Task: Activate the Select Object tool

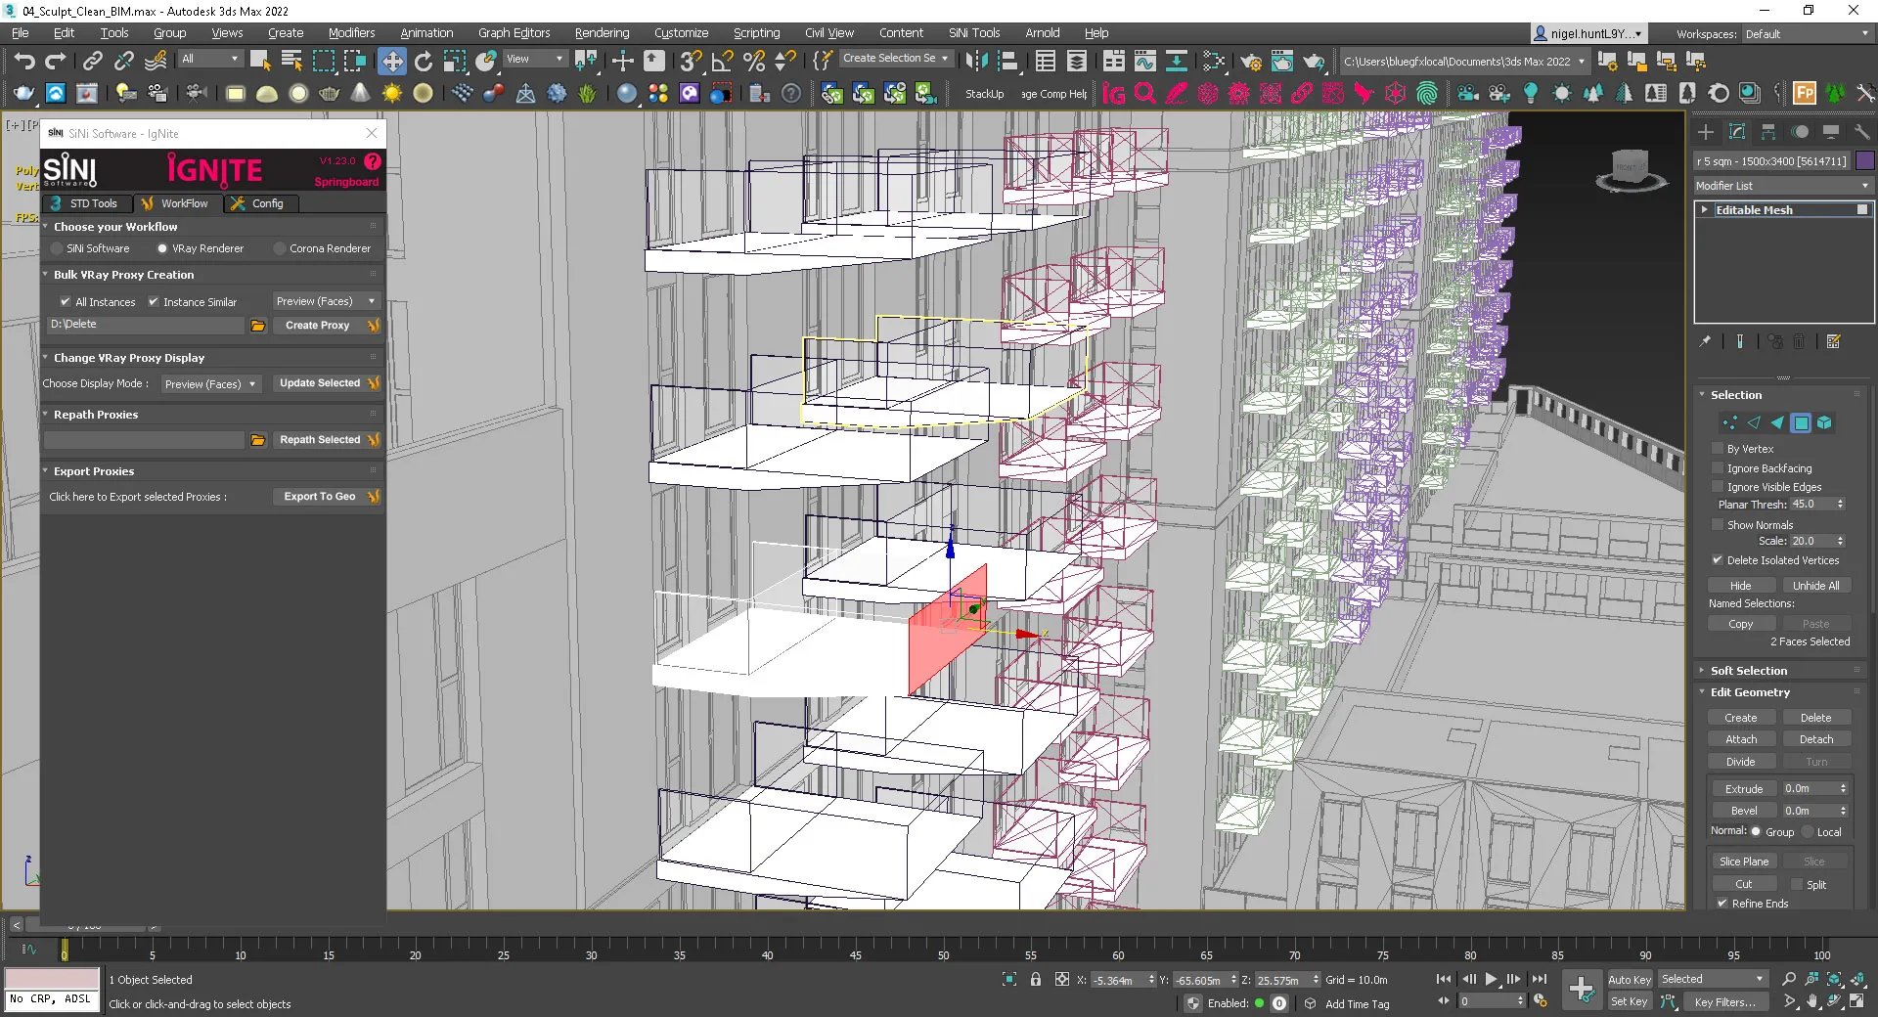Action: tap(260, 62)
